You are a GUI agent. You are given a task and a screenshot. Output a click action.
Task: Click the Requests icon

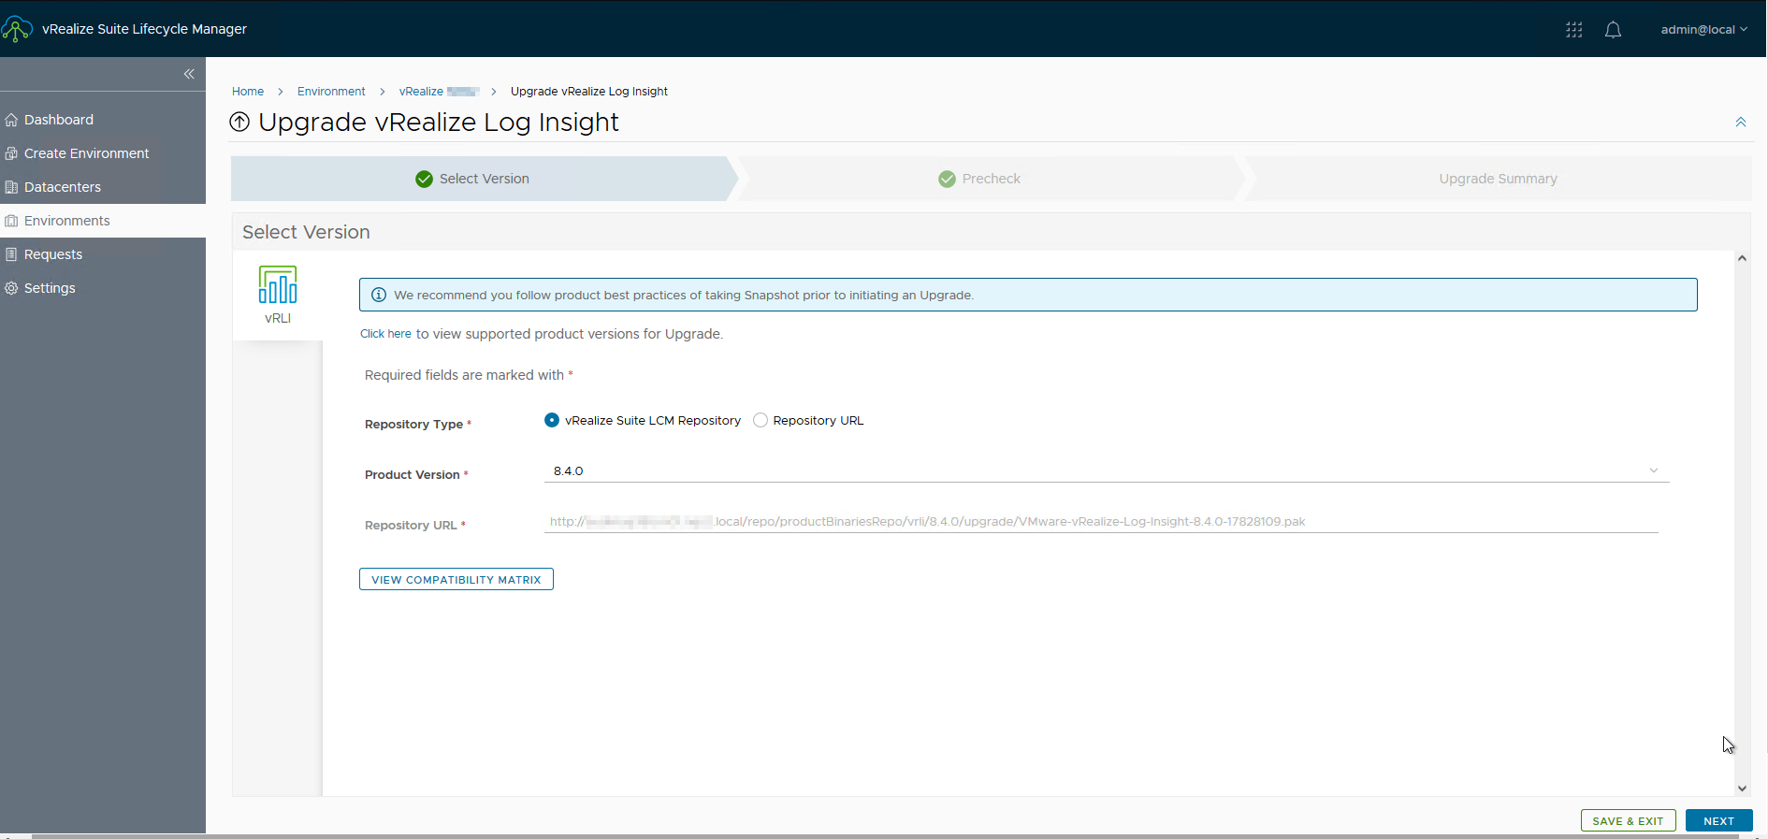pyautogui.click(x=11, y=254)
